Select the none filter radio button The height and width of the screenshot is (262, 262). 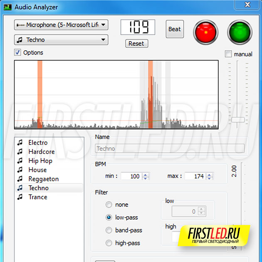coord(109,205)
